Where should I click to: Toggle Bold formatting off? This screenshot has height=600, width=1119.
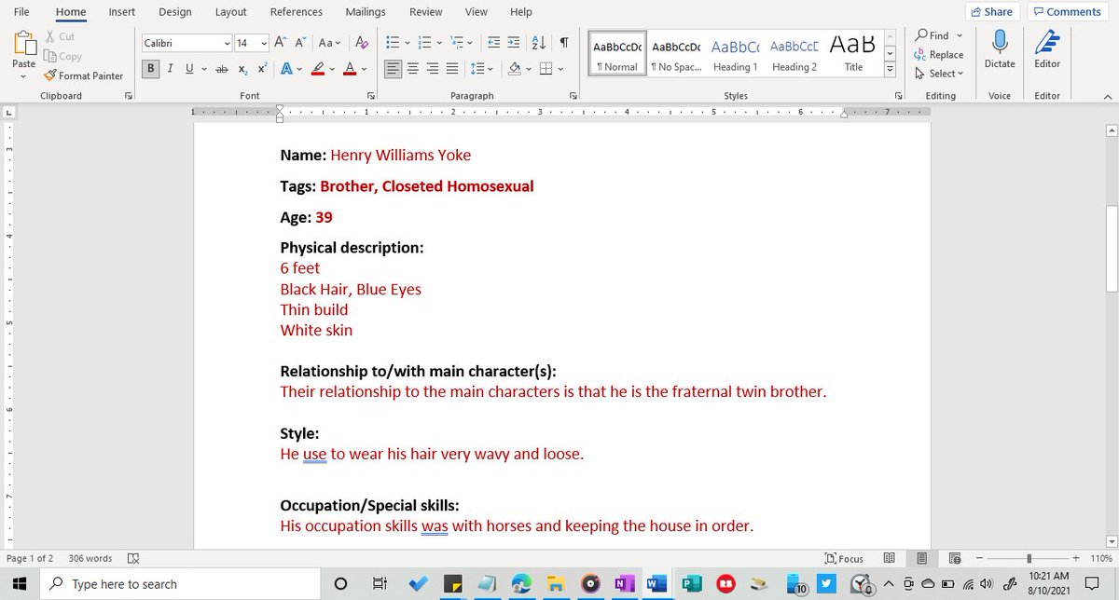click(150, 69)
